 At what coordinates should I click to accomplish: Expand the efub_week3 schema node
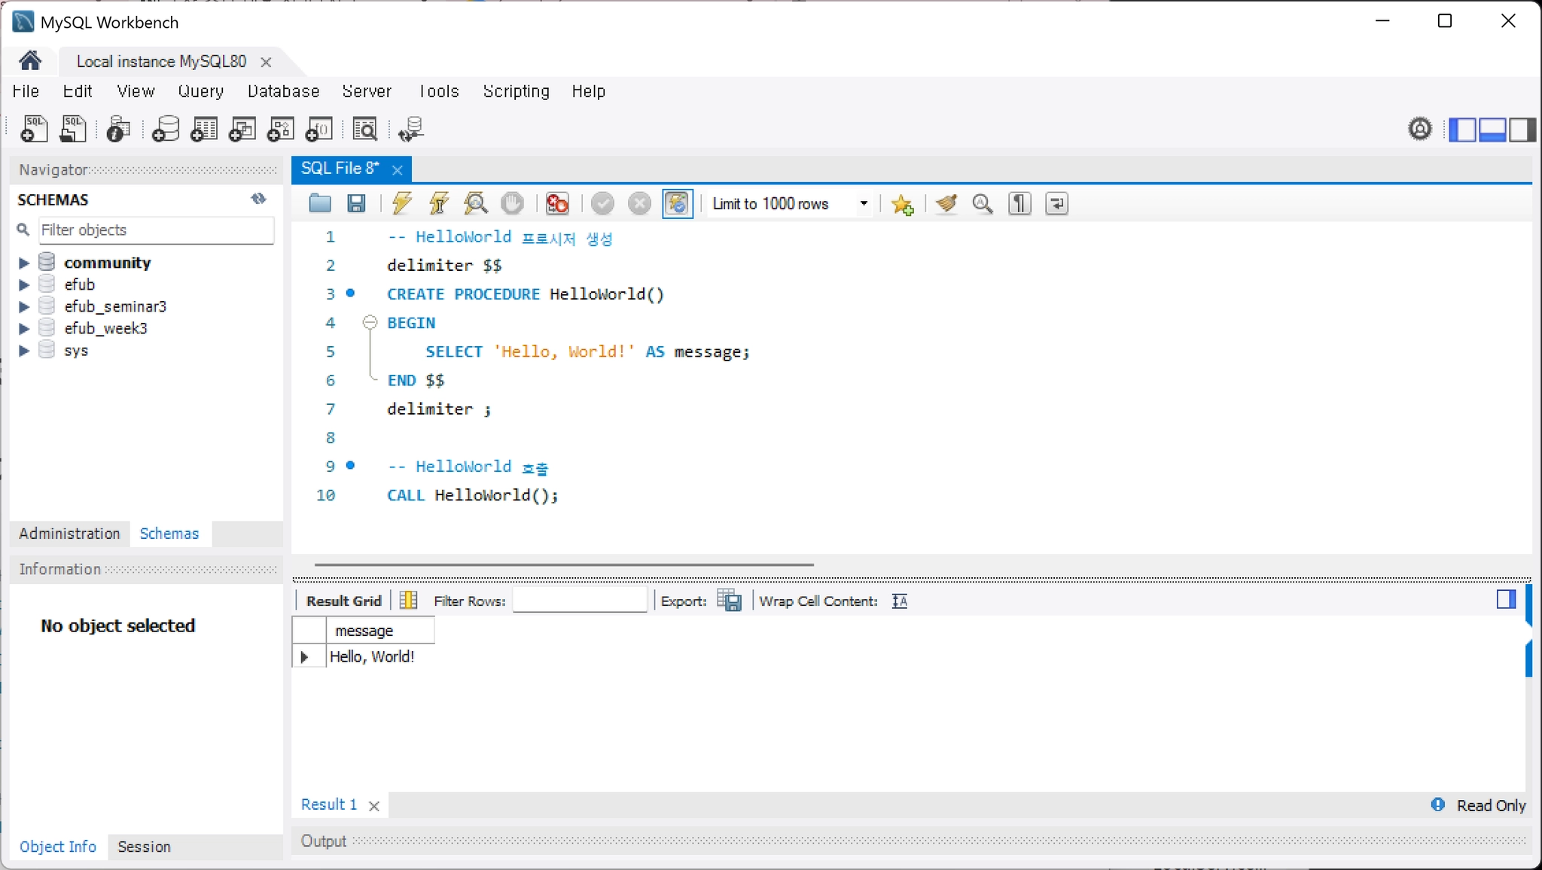point(23,328)
